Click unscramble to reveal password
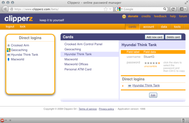 tap(150, 66)
